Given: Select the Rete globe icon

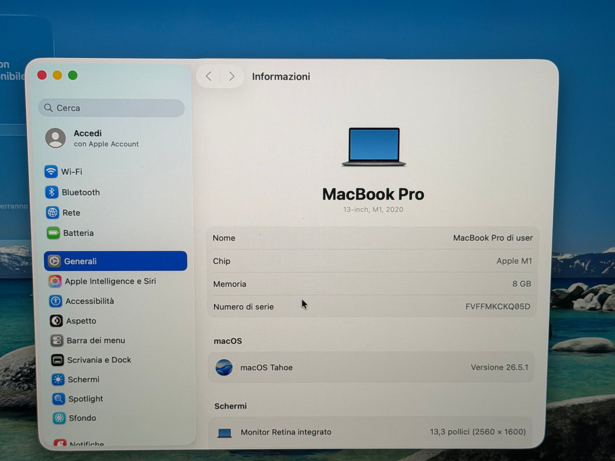Looking at the screenshot, I should click(52, 213).
